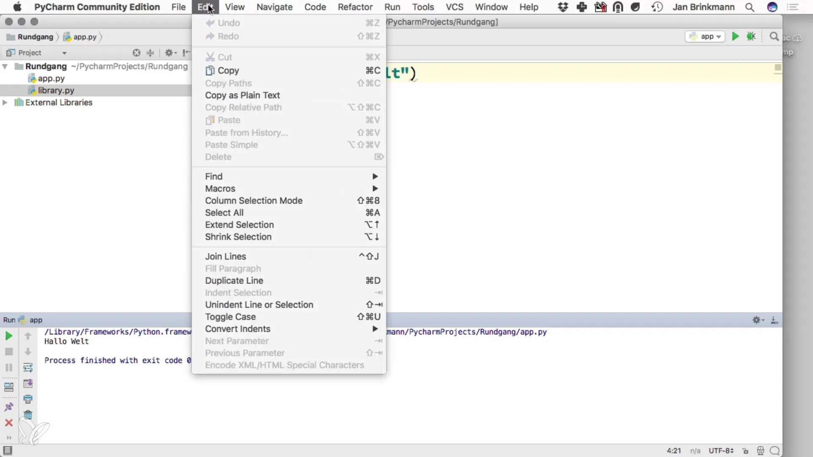Open Notification Center list icon
Viewport: 813px width, 457px height.
[793, 7]
